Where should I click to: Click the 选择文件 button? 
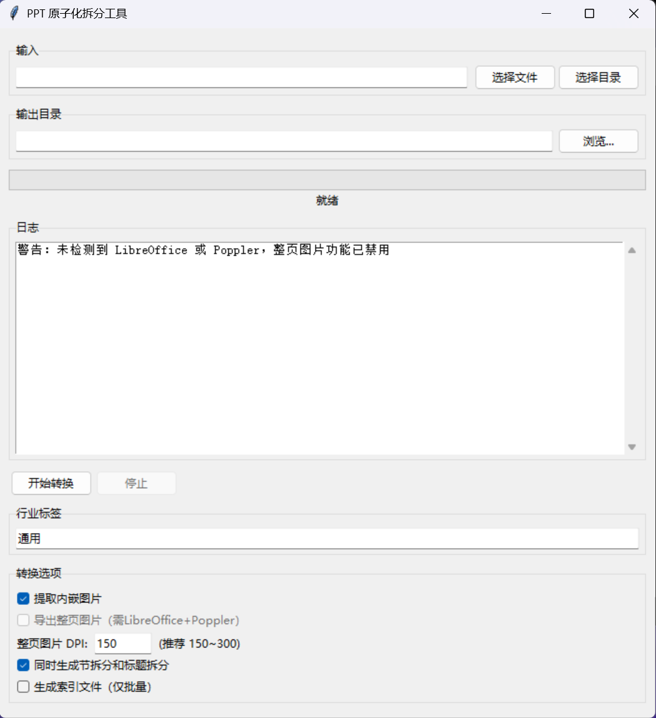tap(515, 77)
